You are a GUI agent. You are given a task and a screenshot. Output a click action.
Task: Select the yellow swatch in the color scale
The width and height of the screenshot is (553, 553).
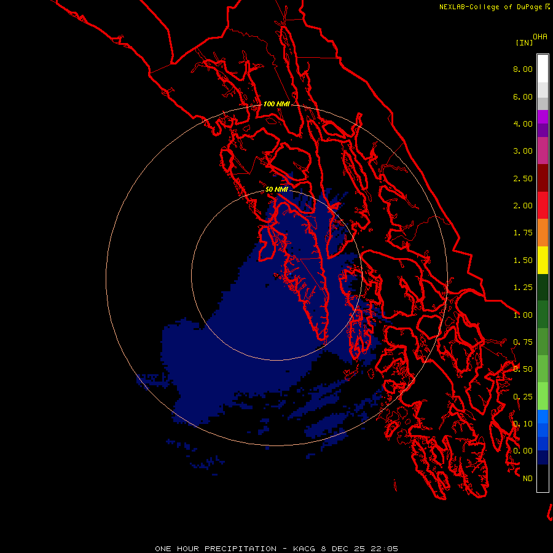pyautogui.click(x=543, y=260)
